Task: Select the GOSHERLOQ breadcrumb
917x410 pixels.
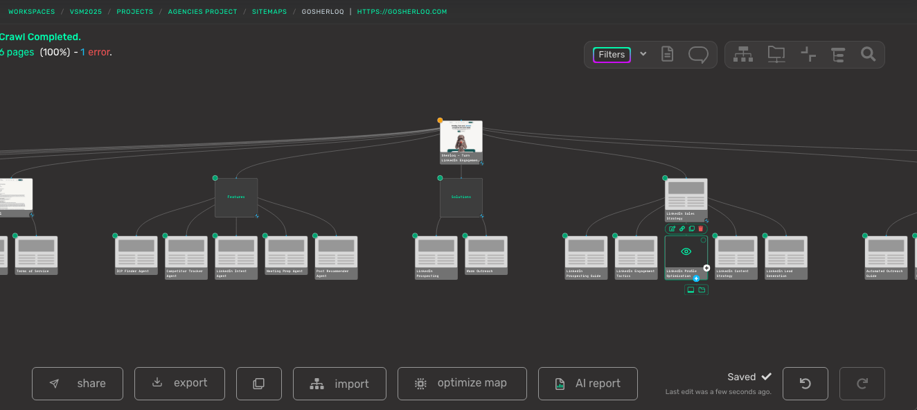Action: (x=323, y=12)
